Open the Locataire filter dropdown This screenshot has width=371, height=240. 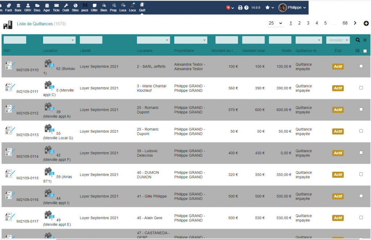click(x=153, y=40)
